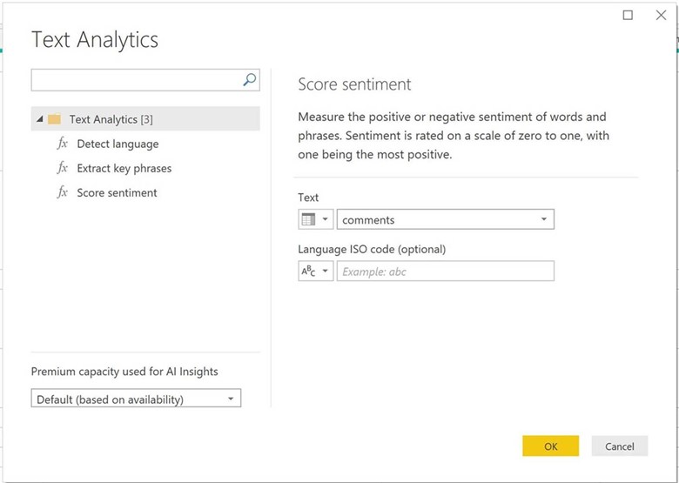Click the ABC text type icon
This screenshot has height=483, width=679.
pyautogui.click(x=308, y=272)
